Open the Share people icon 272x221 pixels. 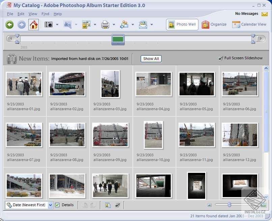pos(124,25)
